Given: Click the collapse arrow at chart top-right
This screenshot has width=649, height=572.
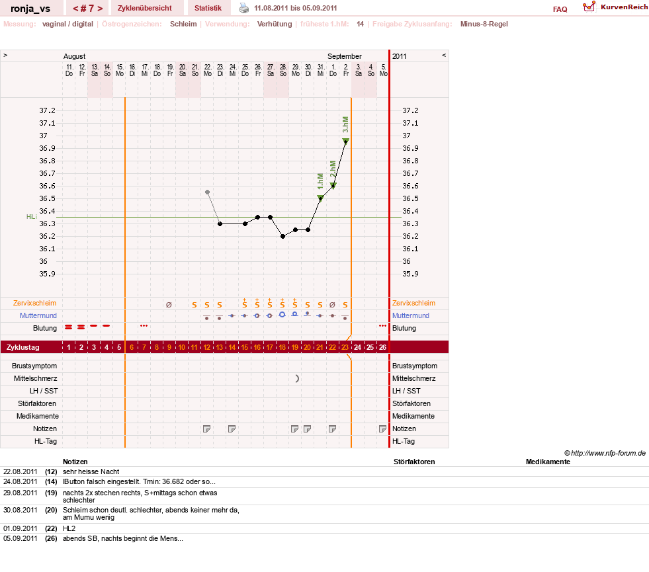Looking at the screenshot, I should (444, 55).
